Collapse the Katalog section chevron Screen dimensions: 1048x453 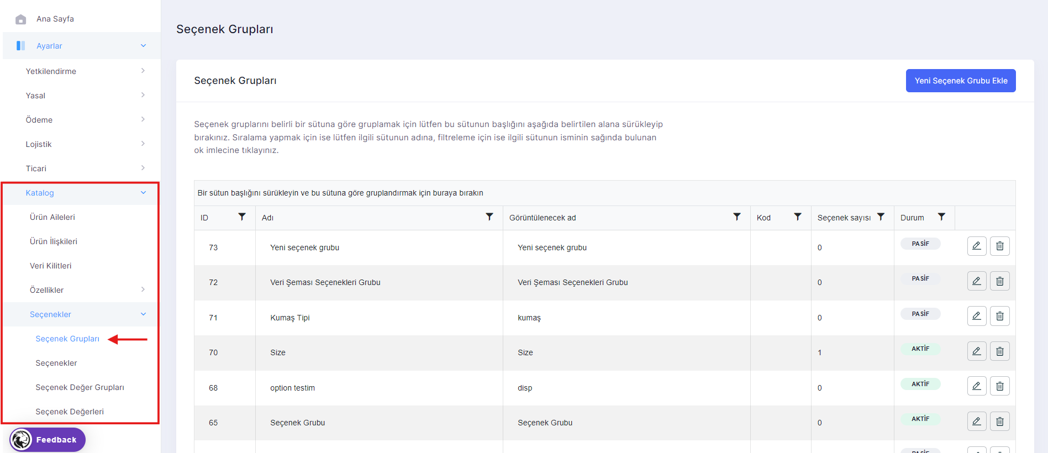[143, 193]
